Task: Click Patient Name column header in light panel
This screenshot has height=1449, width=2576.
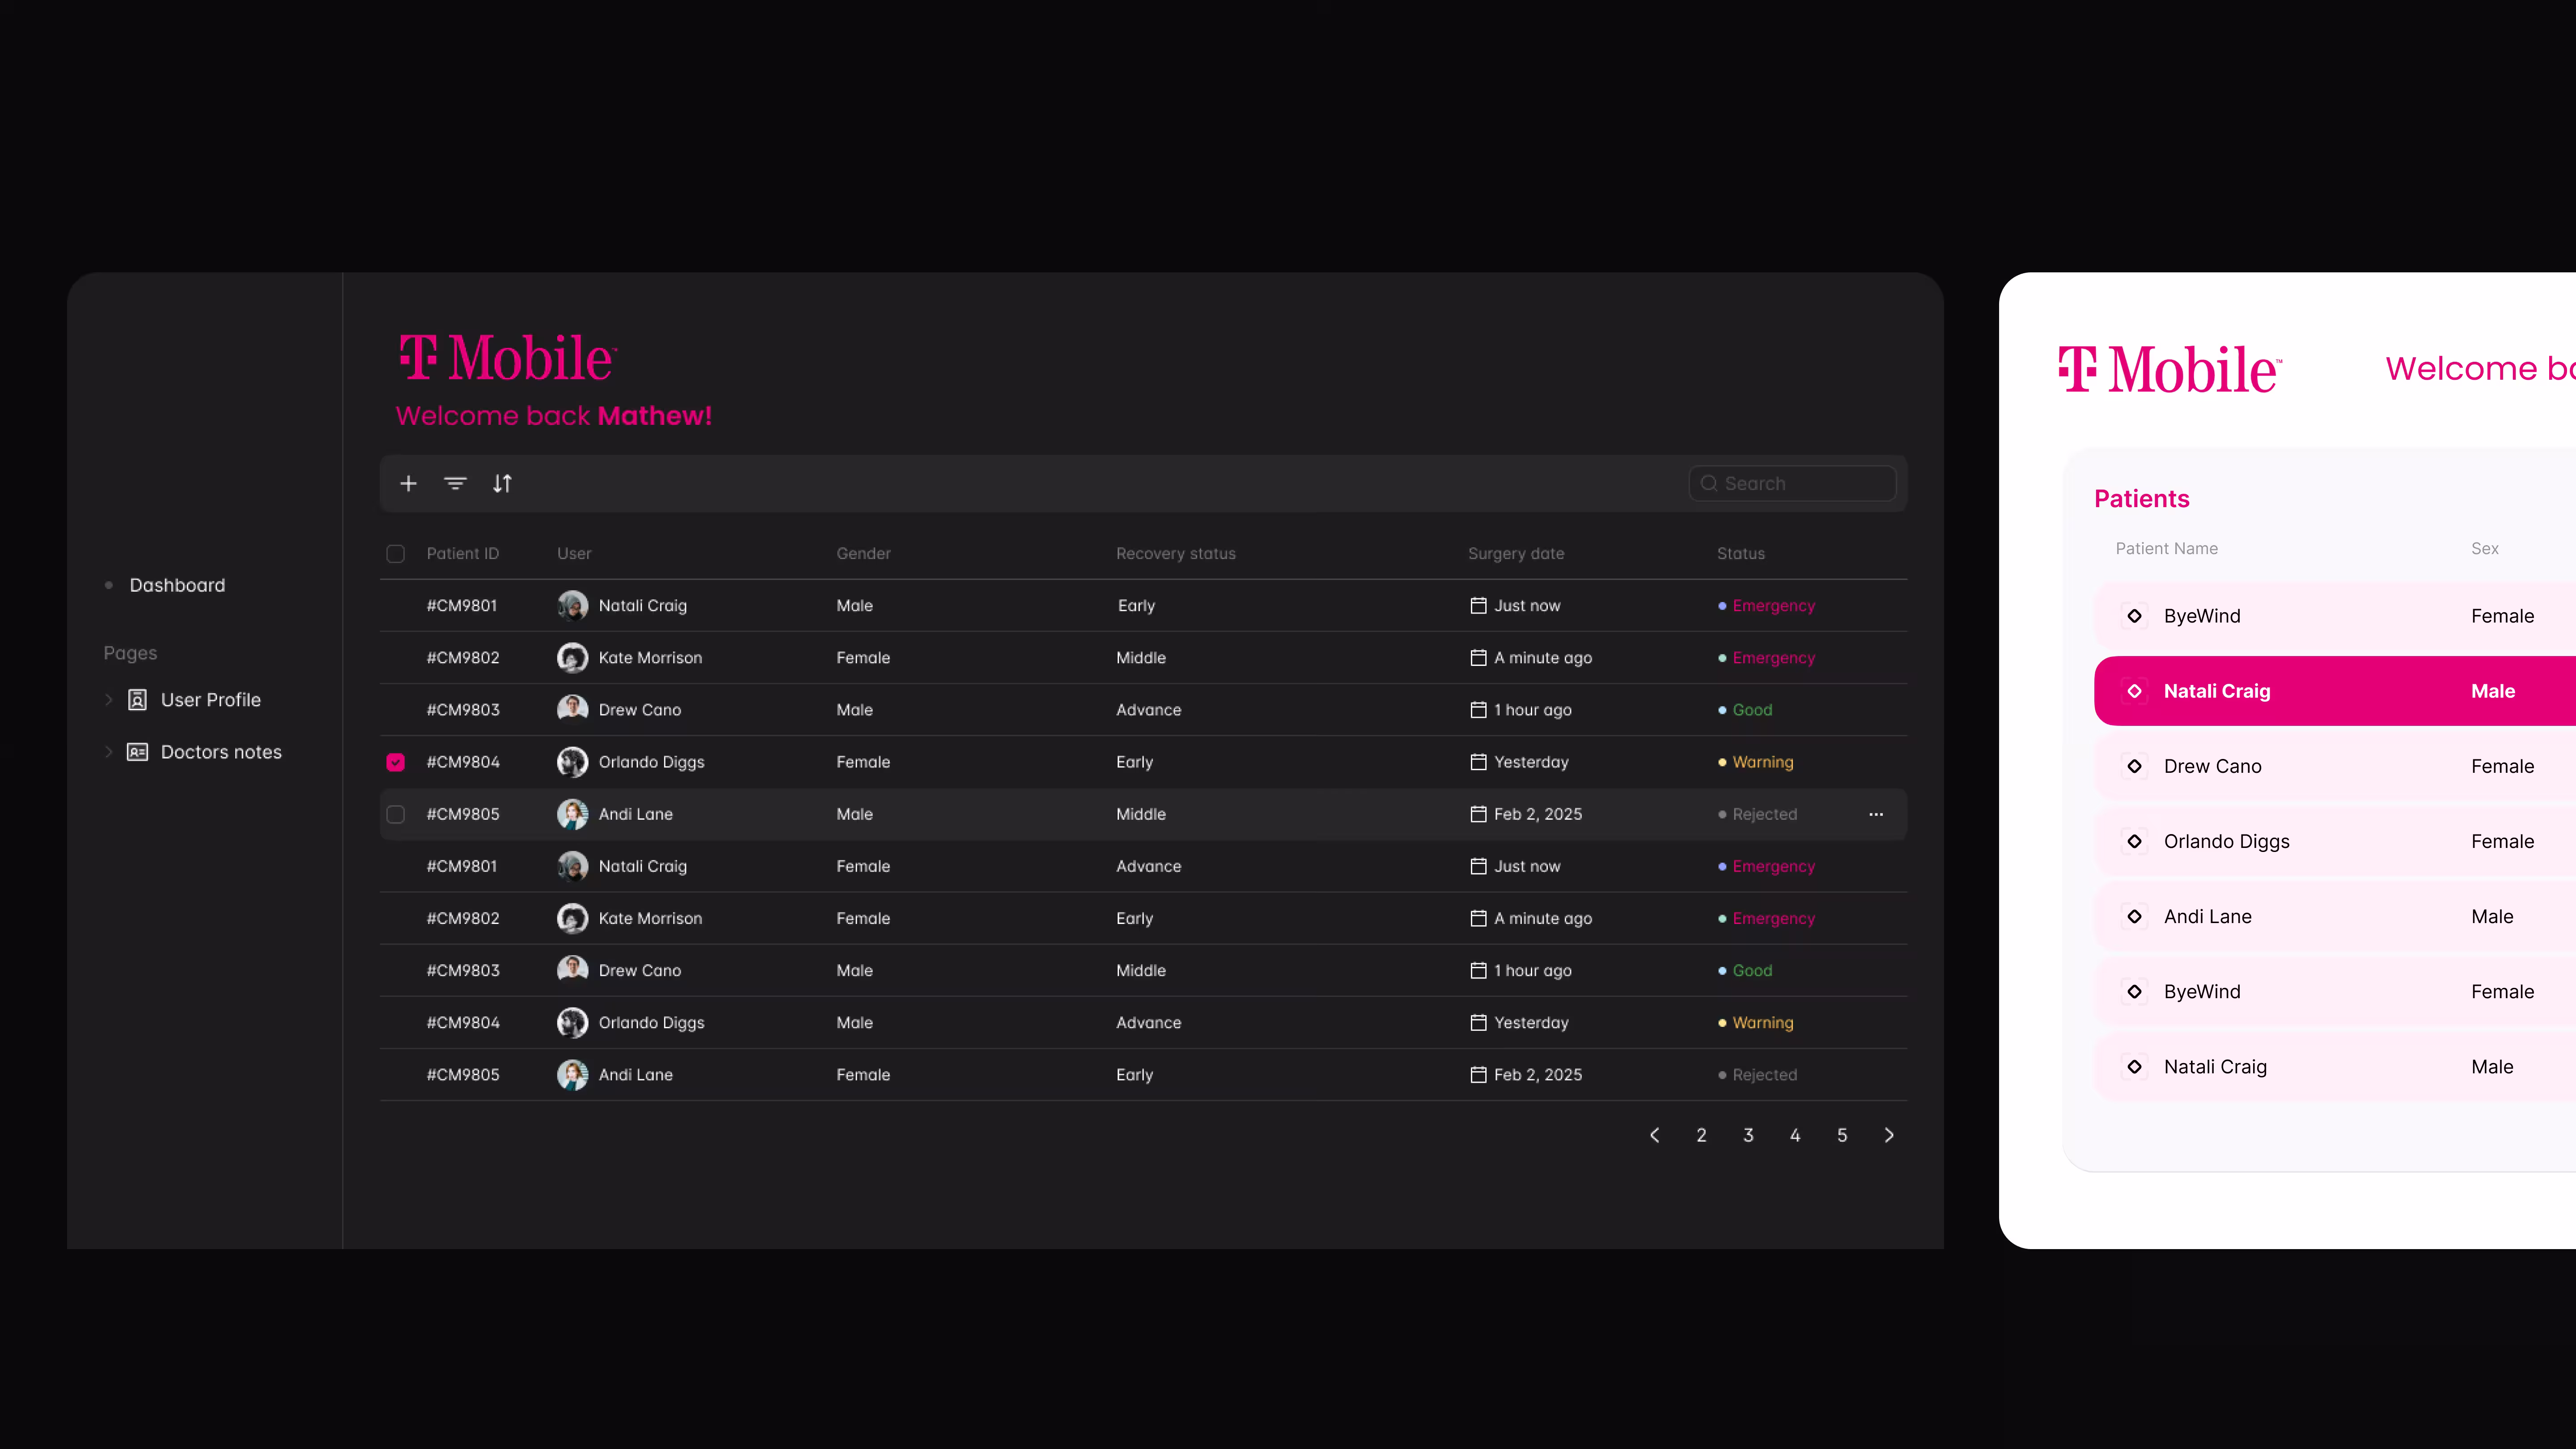Action: pyautogui.click(x=2166, y=549)
